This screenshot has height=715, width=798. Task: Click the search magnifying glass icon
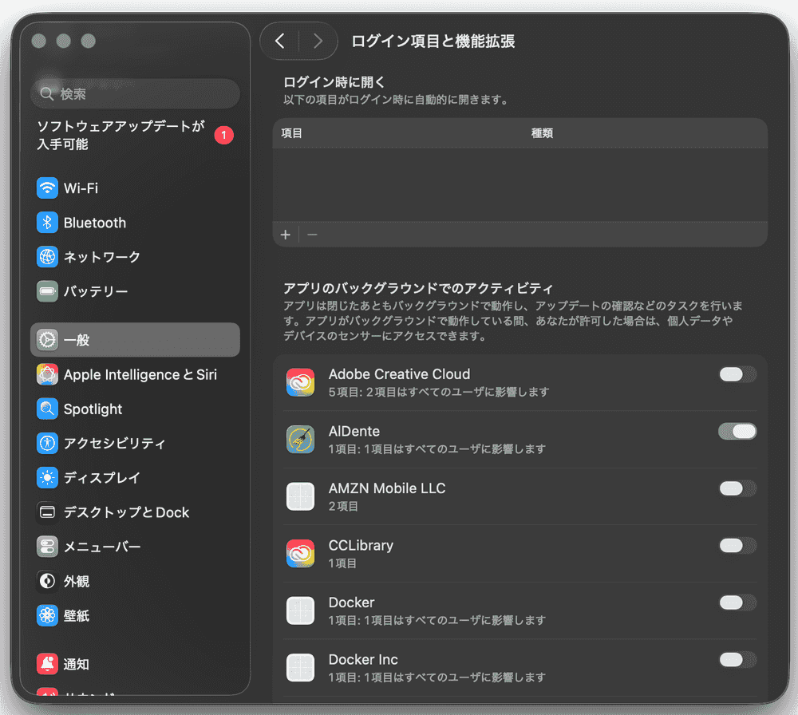click(x=47, y=93)
